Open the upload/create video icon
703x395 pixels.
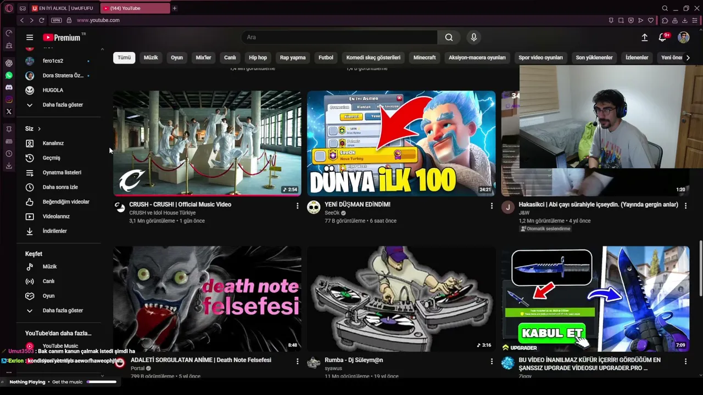644,37
